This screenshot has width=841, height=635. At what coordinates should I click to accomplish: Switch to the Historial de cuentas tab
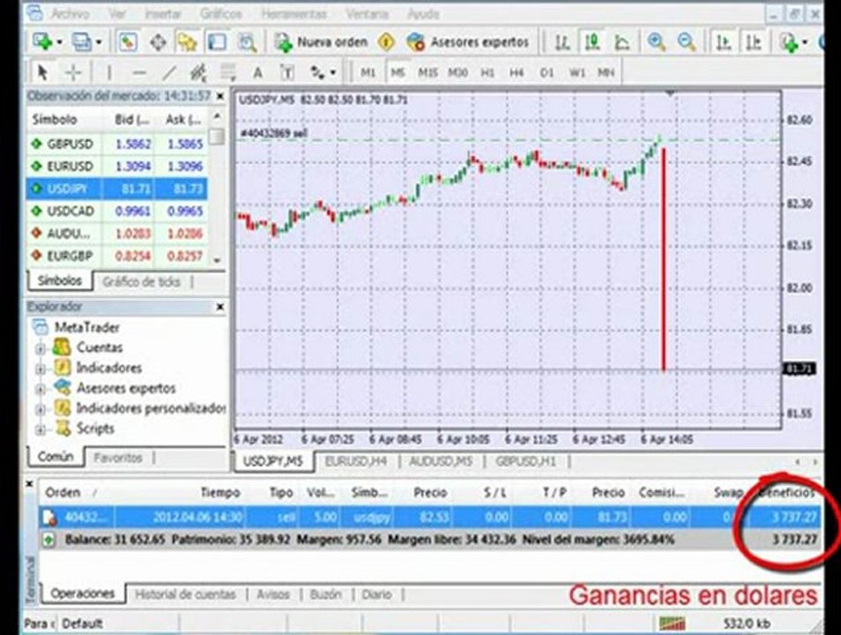pos(185,594)
